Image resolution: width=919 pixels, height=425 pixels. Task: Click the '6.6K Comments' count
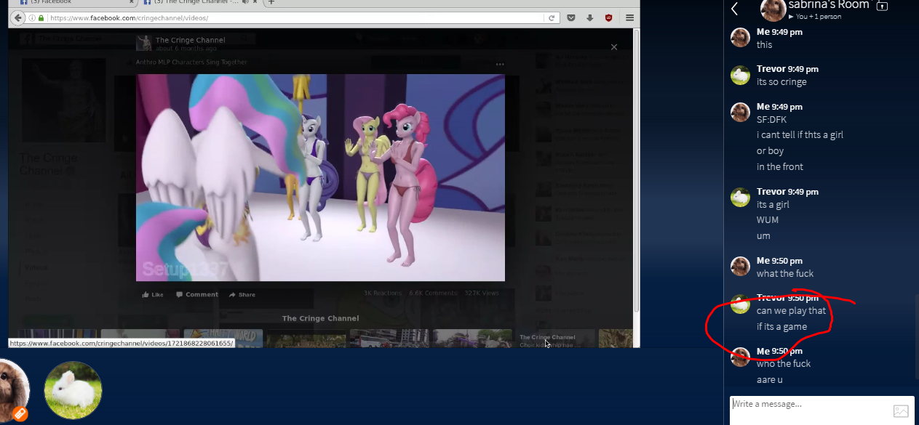434,294
